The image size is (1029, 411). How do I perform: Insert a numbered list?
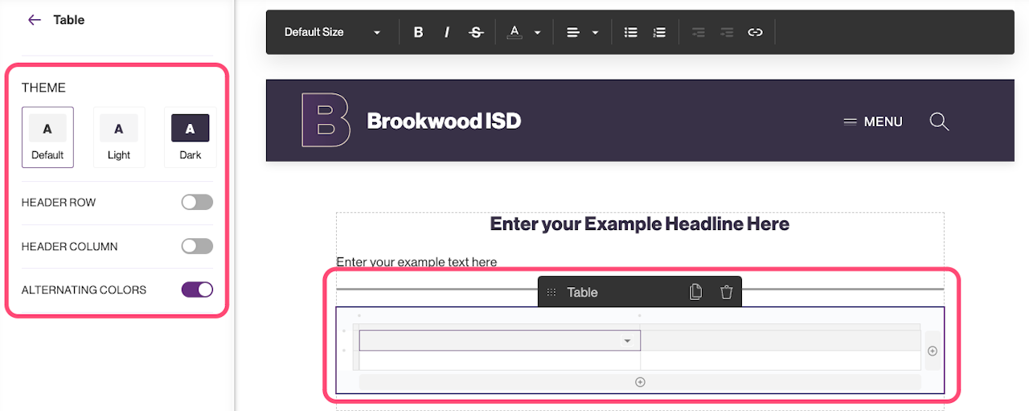(x=659, y=32)
